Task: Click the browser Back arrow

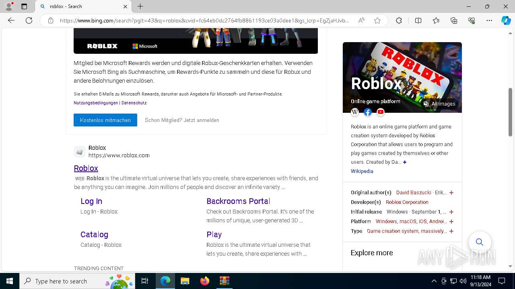Action: [x=11, y=20]
